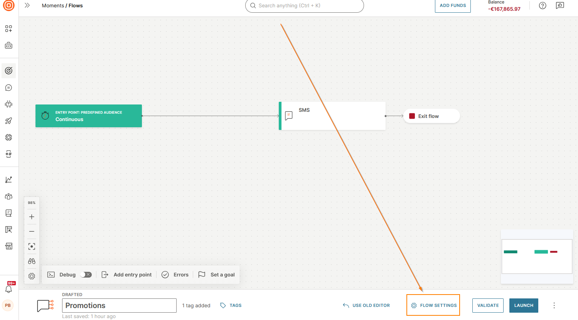Switch back using the USE OLD EDITOR option

pos(366,305)
